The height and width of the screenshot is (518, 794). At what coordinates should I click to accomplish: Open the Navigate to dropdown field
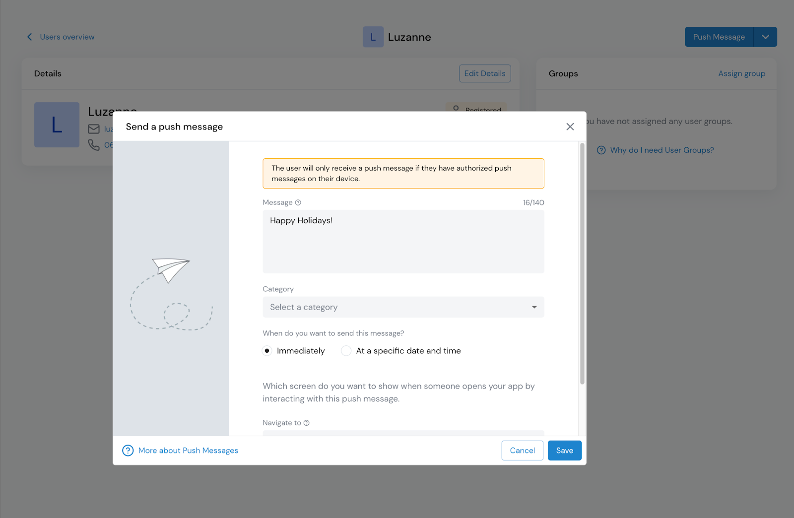tap(403, 433)
